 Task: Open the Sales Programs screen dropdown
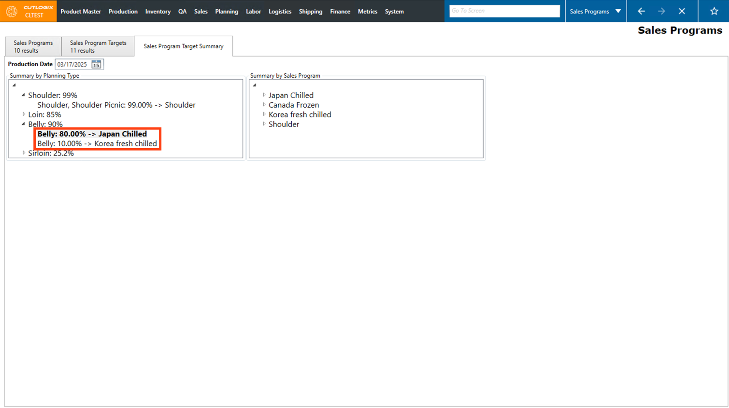[x=618, y=11]
